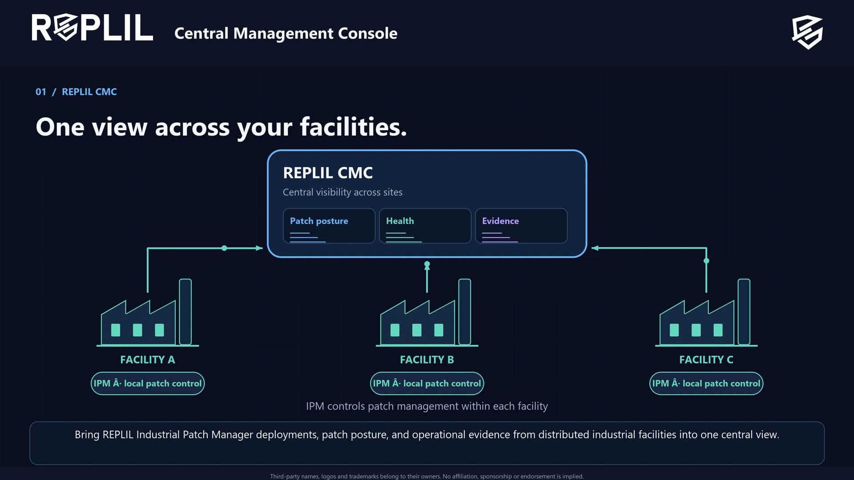
Task: Click the 'REPLIL CMC' panel heading
Action: click(x=328, y=173)
